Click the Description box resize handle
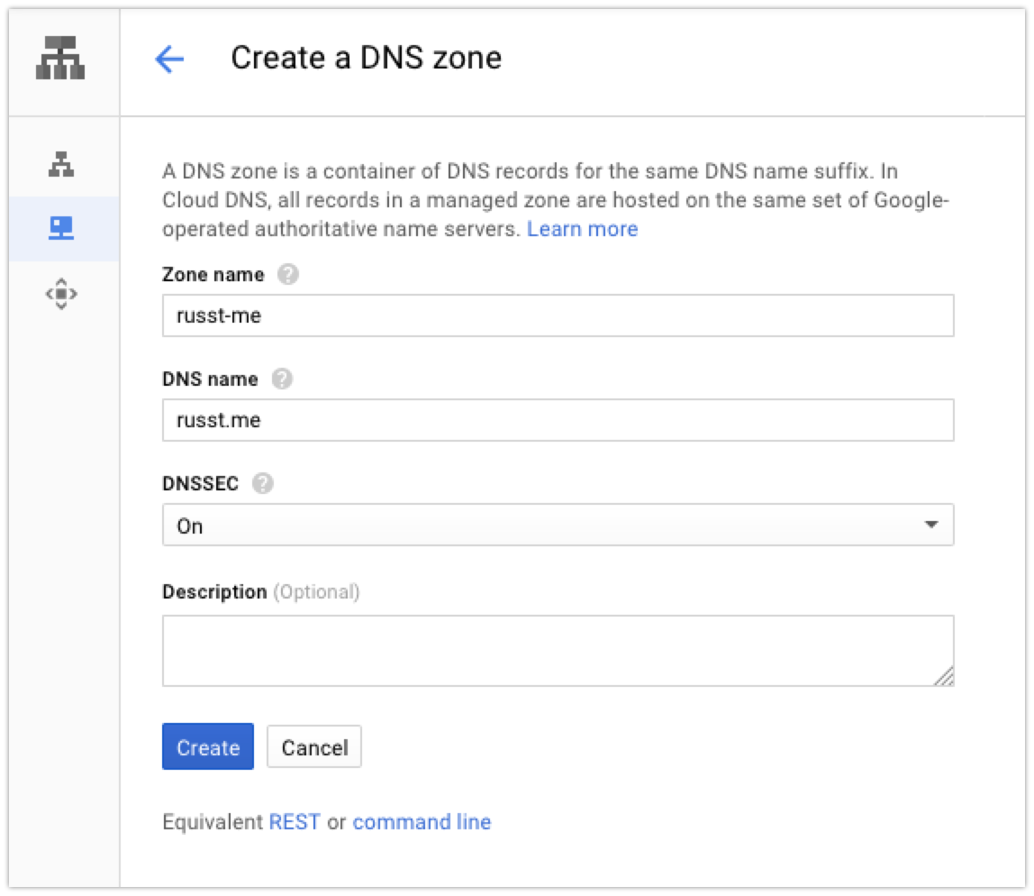 click(x=944, y=677)
